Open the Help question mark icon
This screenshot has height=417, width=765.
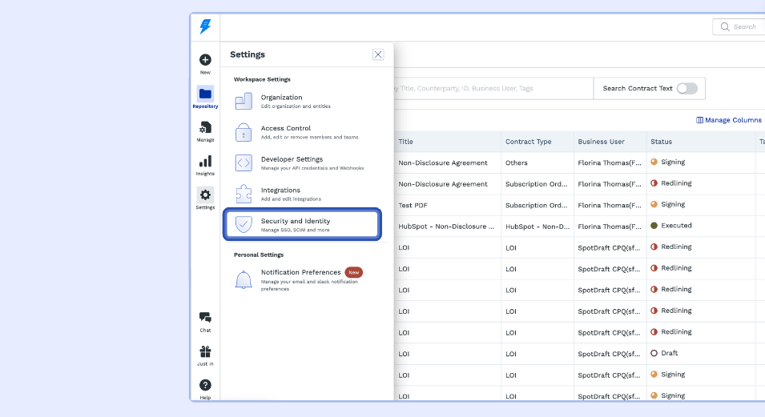[x=205, y=386]
